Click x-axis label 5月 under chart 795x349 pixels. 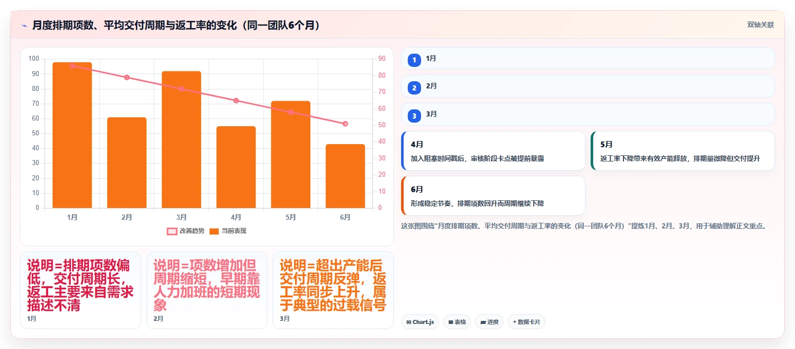290,217
